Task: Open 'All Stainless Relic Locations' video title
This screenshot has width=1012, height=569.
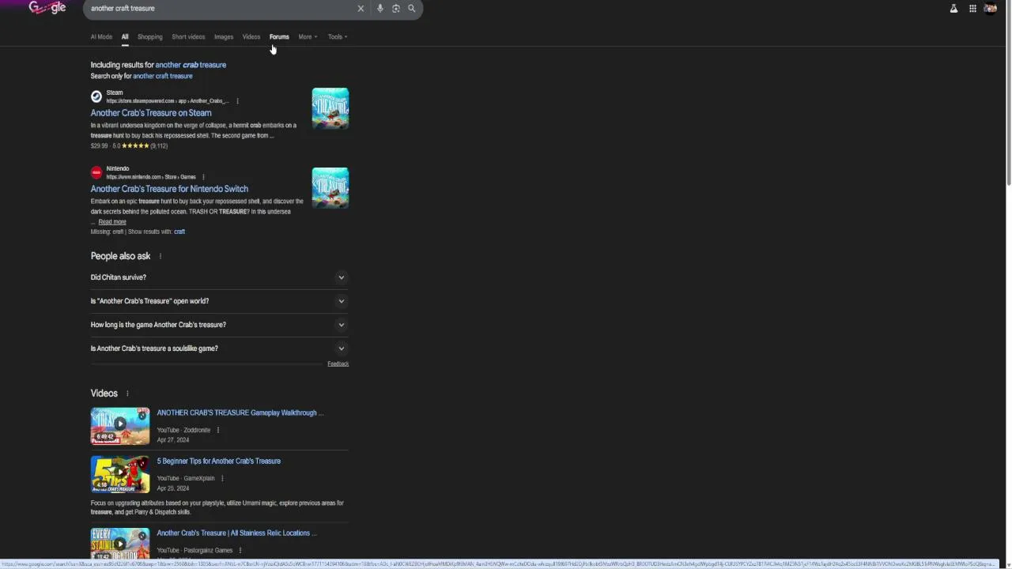Action: coord(236,533)
